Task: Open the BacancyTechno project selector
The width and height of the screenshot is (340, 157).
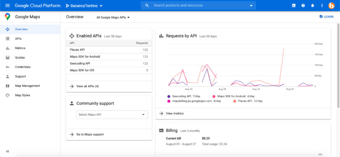Action: 84,6
